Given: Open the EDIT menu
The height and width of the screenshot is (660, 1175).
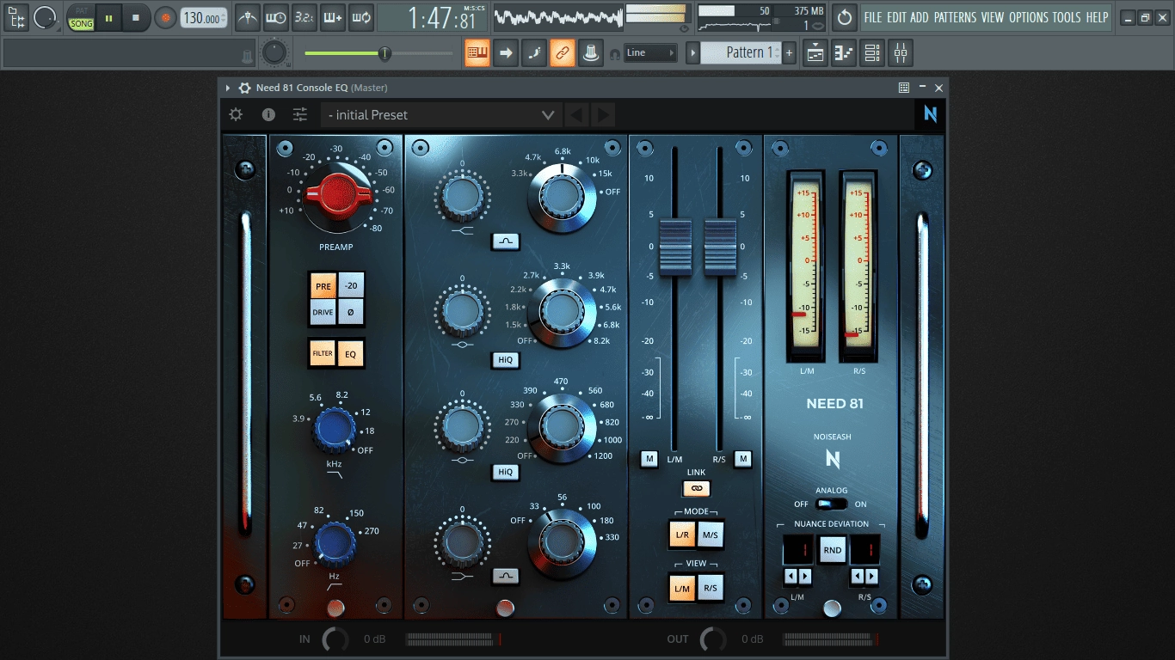Looking at the screenshot, I should pyautogui.click(x=896, y=17).
